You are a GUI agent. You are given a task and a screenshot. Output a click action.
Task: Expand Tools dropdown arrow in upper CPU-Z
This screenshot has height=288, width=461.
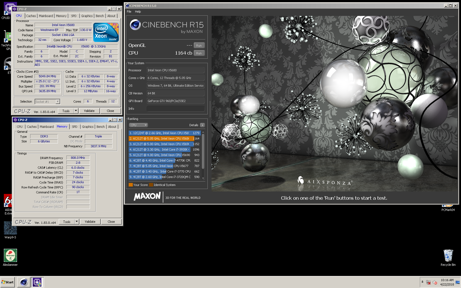tap(76, 111)
